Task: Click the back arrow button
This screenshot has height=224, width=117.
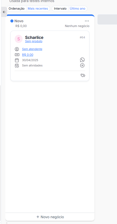Action: pos(4,12)
